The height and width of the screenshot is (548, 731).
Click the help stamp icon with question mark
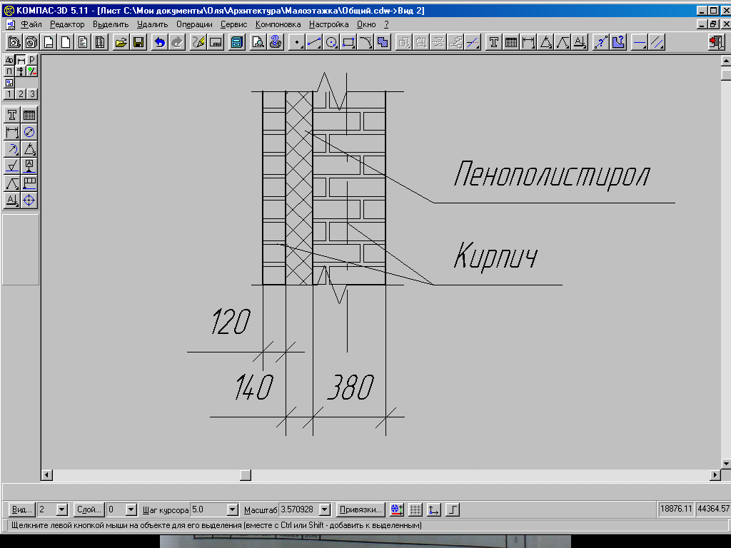point(276,42)
